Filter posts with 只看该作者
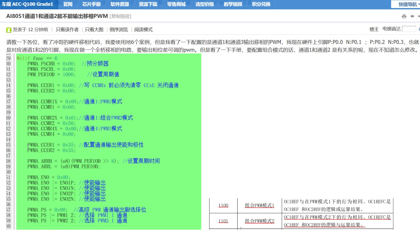 click(x=67, y=30)
